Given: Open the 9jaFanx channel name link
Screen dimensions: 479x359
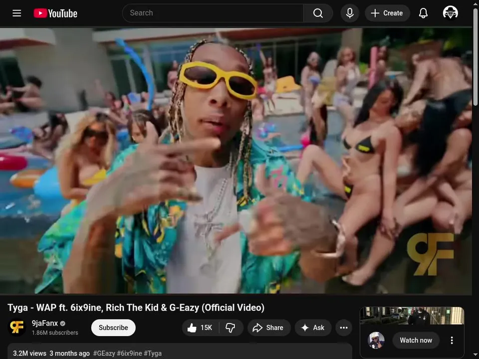Looking at the screenshot, I should 44,323.
